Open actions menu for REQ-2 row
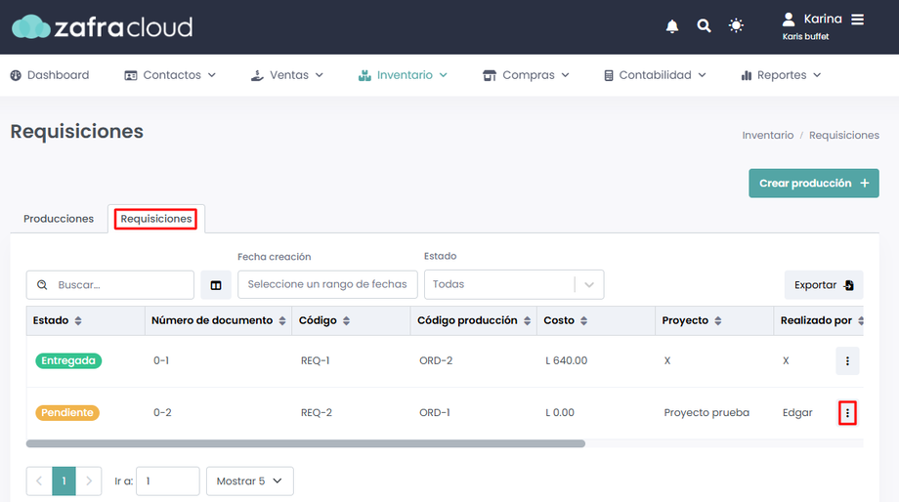Screen dimensions: 899x502 (847, 412)
